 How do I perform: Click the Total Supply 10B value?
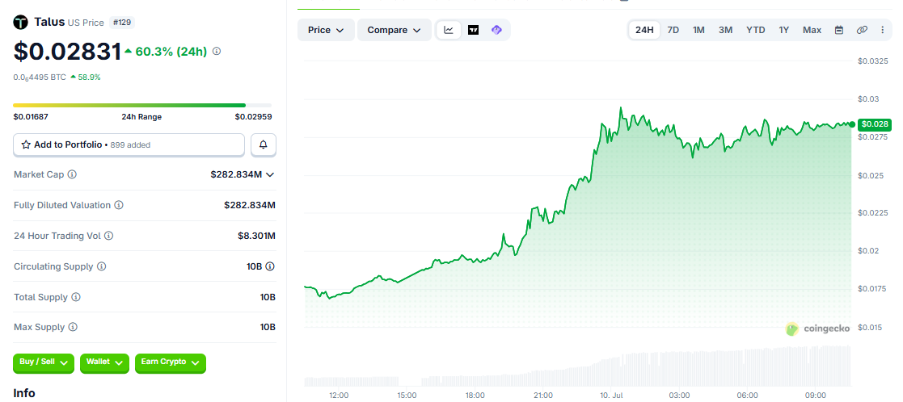coord(268,297)
